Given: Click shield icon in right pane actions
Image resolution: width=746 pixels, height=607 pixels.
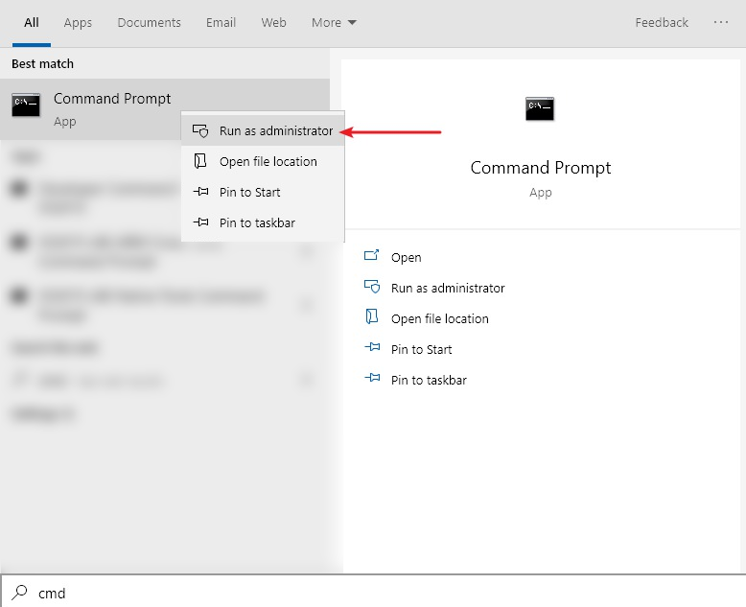Looking at the screenshot, I should pos(372,287).
